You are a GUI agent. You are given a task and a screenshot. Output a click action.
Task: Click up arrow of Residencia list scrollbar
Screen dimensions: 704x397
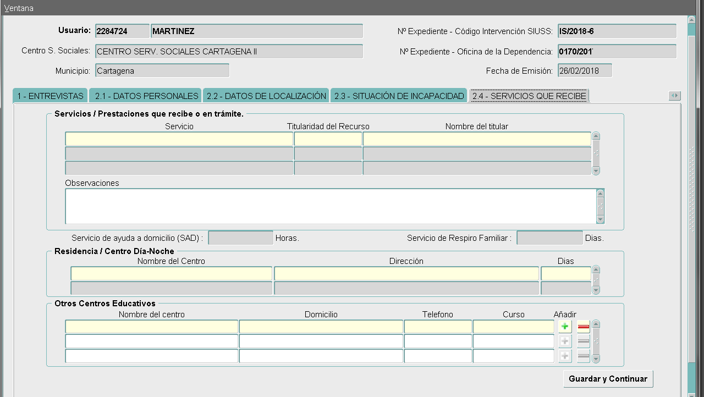click(596, 270)
